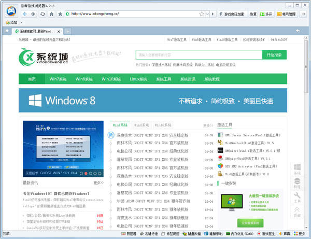Image resolution: width=311 pixels, height=239 pixels.
Task: Bookmark page with address bar star
Action: point(202,14)
